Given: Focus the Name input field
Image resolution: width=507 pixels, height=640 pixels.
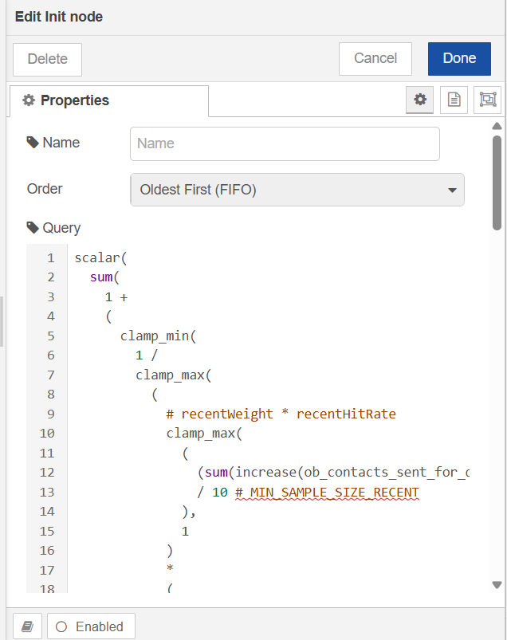Looking at the screenshot, I should (285, 143).
